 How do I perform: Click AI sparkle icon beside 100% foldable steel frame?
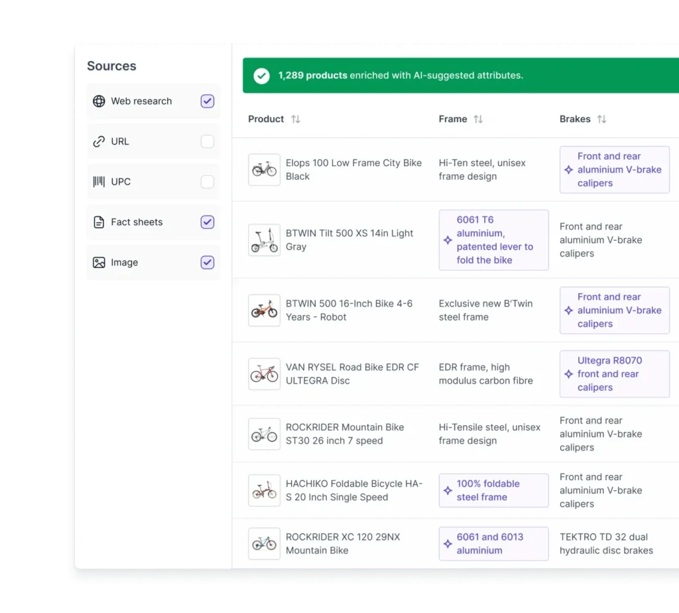448,491
